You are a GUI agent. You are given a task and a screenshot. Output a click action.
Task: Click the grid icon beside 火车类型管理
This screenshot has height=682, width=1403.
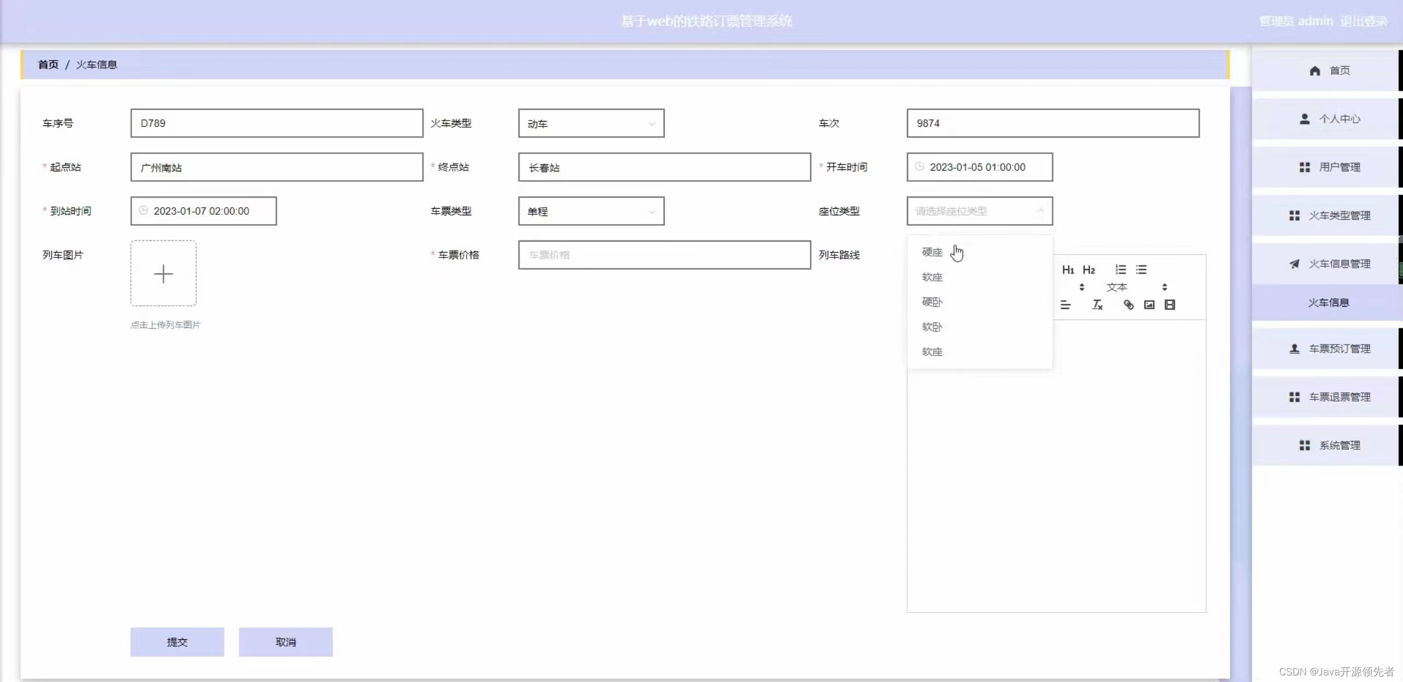[1294, 215]
